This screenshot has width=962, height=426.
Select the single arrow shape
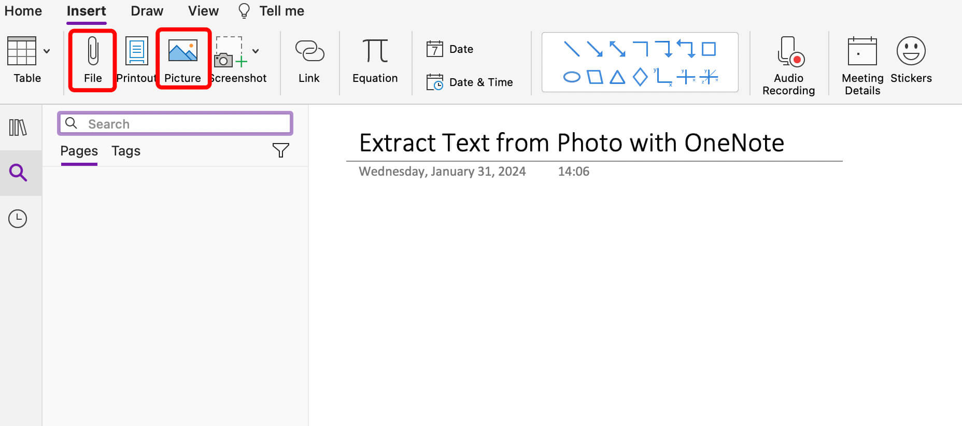pos(595,49)
